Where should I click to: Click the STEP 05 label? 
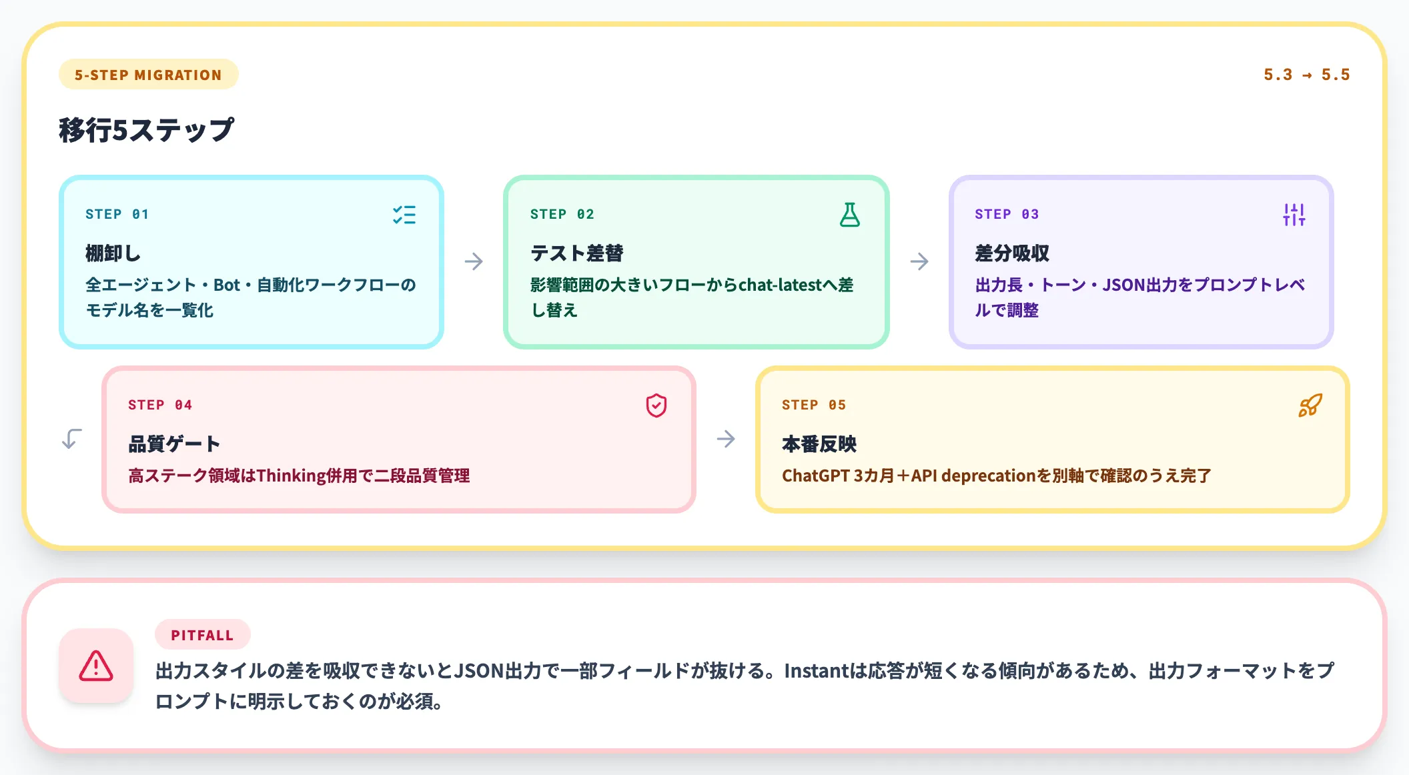[x=814, y=405]
